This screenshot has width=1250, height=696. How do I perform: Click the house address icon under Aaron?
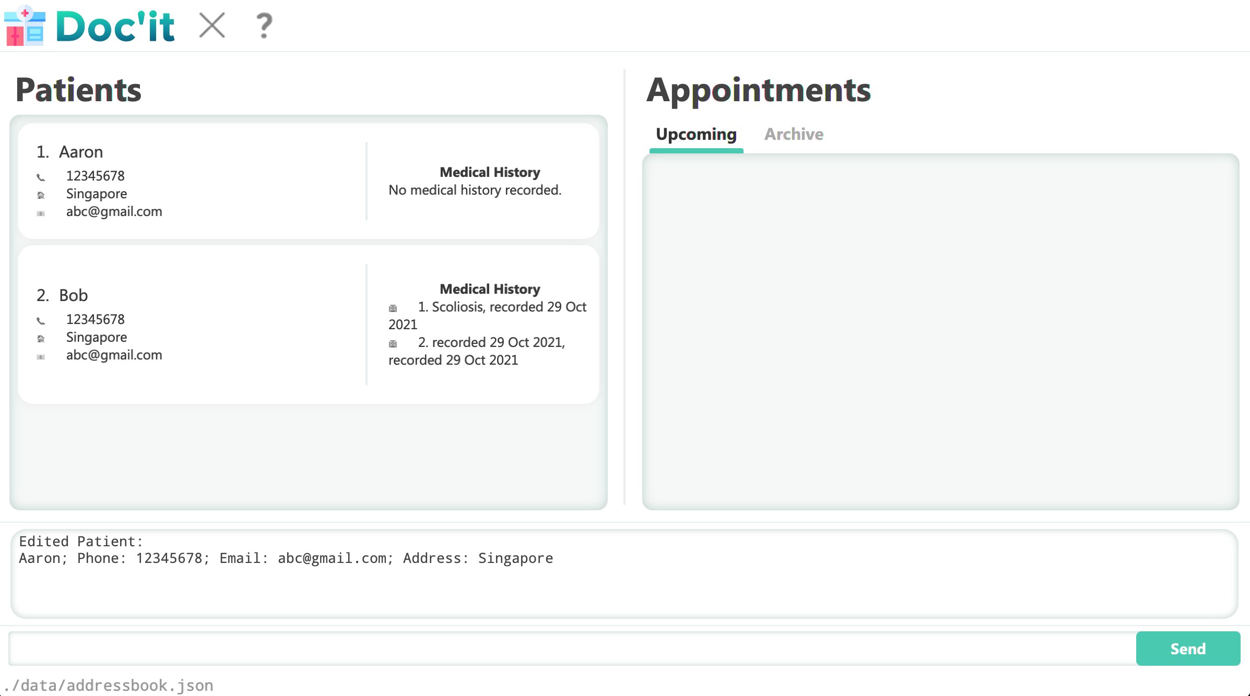tap(41, 195)
